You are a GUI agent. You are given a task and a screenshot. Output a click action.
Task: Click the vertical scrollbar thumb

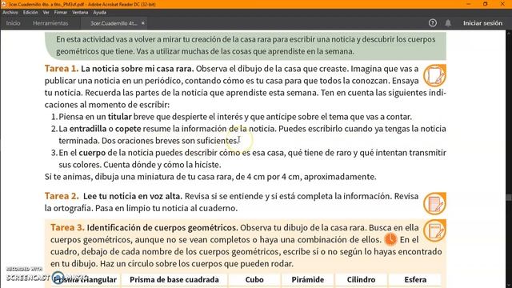coord(509,198)
